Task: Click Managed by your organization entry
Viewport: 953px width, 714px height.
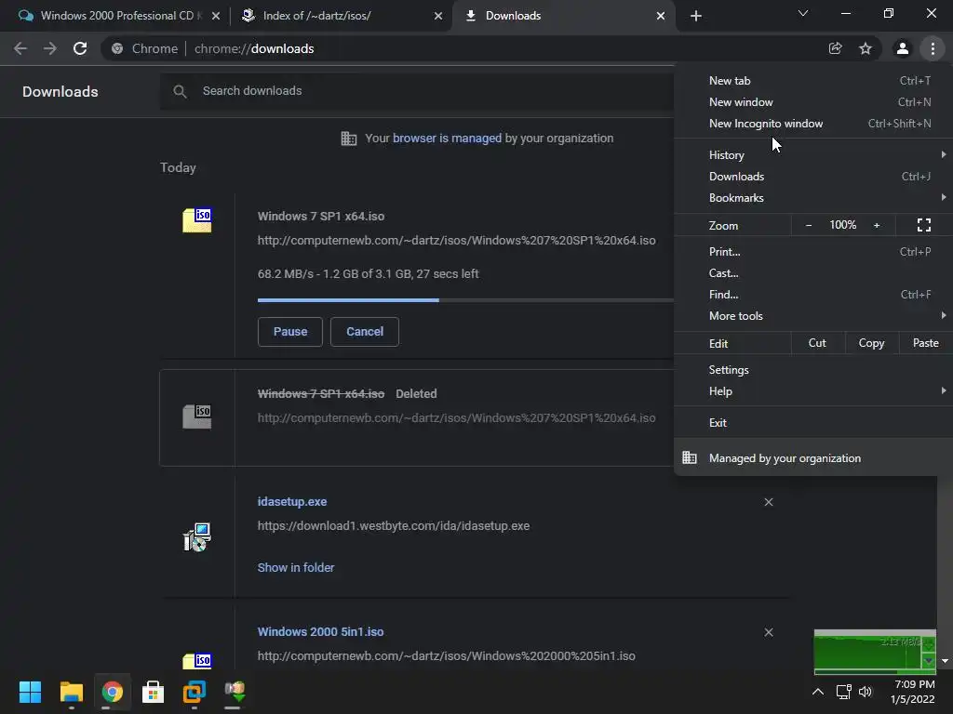Action: point(813,457)
